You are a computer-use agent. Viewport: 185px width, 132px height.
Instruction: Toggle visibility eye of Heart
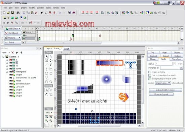click(x=10, y=81)
